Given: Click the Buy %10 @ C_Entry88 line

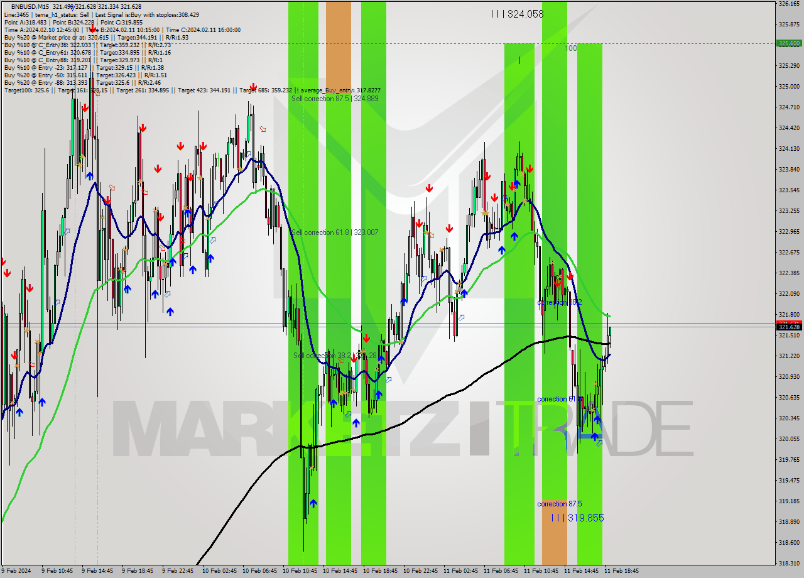Looking at the screenshot, I should coord(84,60).
